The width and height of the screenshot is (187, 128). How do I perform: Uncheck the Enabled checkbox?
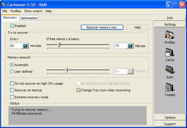coord(12,26)
